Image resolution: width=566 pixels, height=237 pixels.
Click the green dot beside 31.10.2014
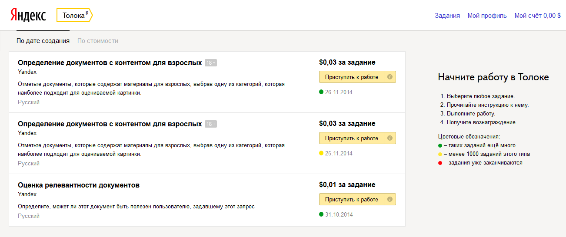321,214
